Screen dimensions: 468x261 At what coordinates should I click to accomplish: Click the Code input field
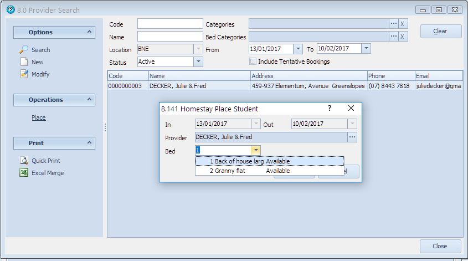pos(170,24)
